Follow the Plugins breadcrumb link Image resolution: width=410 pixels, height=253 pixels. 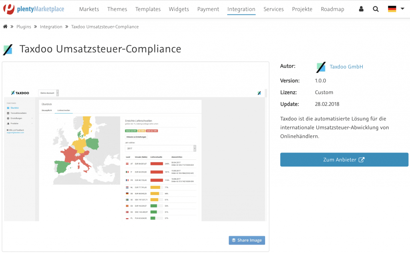click(24, 27)
